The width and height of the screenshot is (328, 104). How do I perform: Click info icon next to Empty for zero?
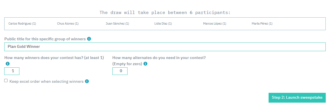coord(145,64)
